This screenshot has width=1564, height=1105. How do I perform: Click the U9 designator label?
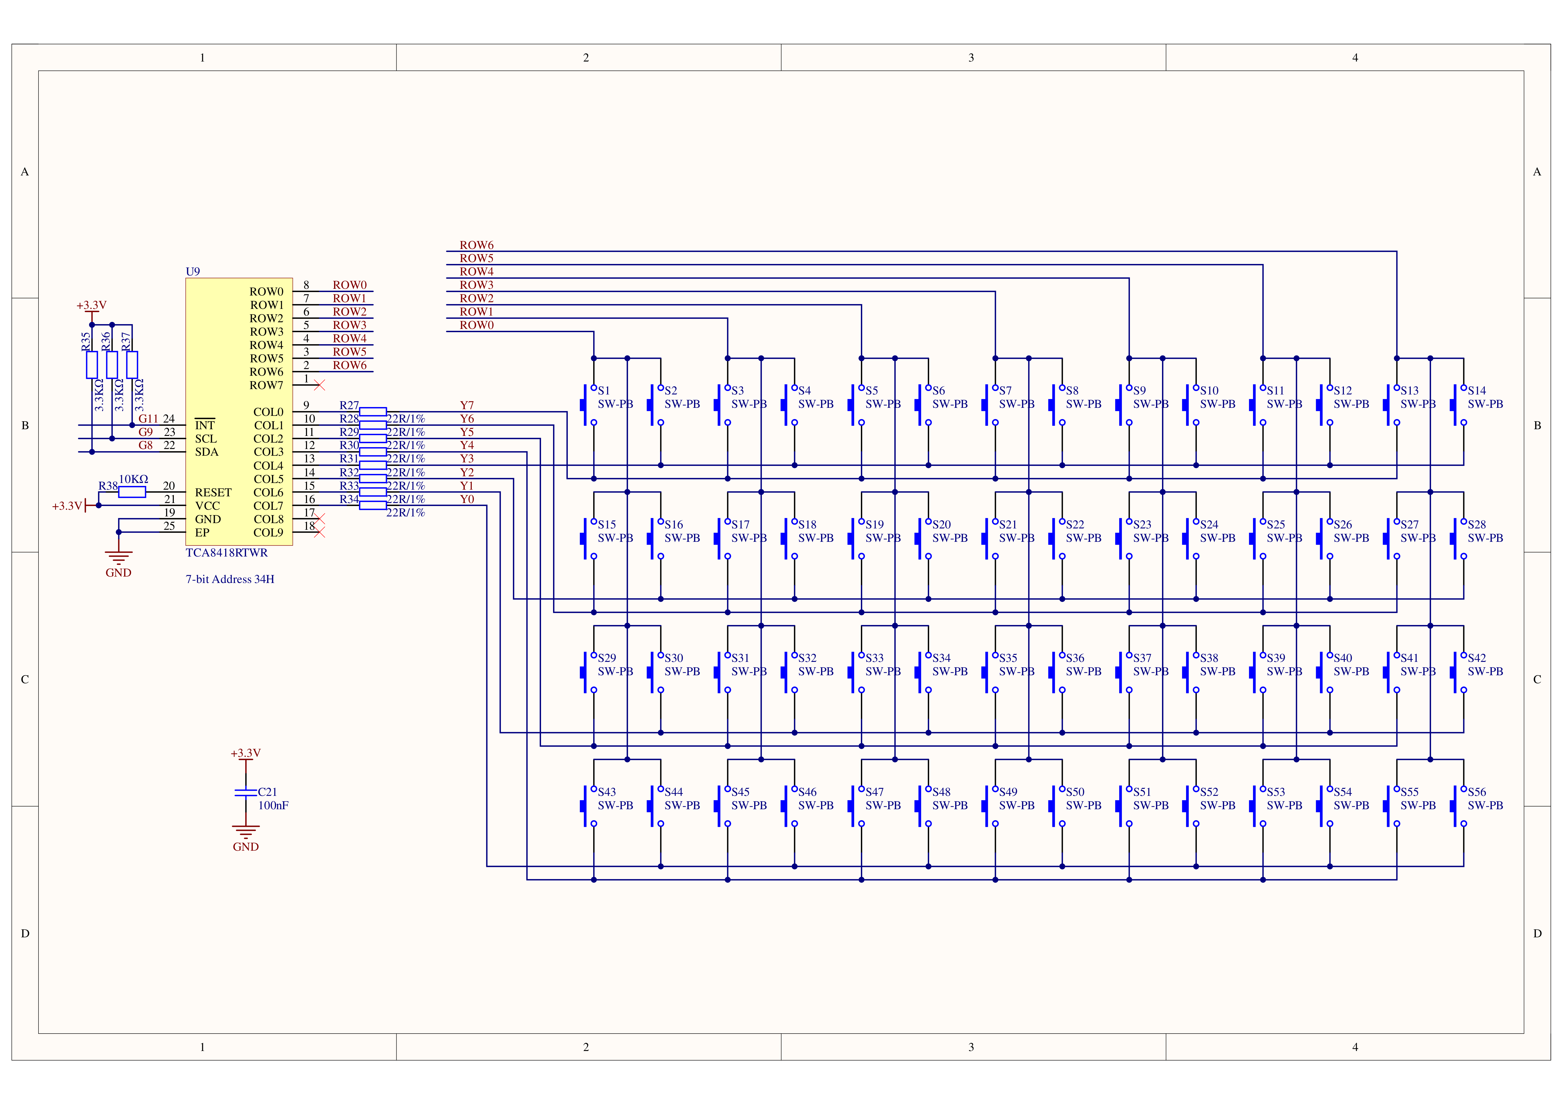(193, 271)
